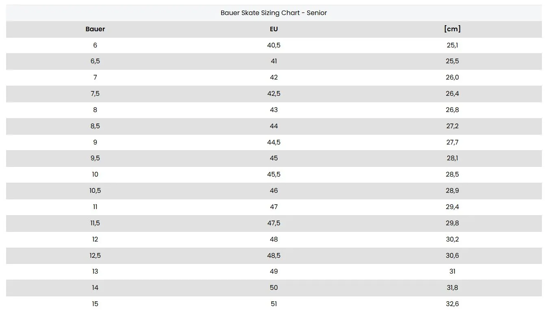546x313 pixels.
Task: Select the Bauer size 15 cell
Action: (95, 304)
